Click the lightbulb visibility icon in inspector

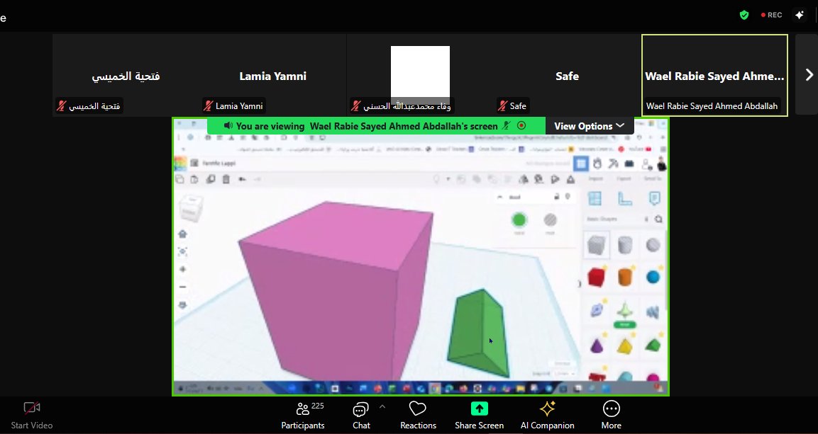coord(568,197)
